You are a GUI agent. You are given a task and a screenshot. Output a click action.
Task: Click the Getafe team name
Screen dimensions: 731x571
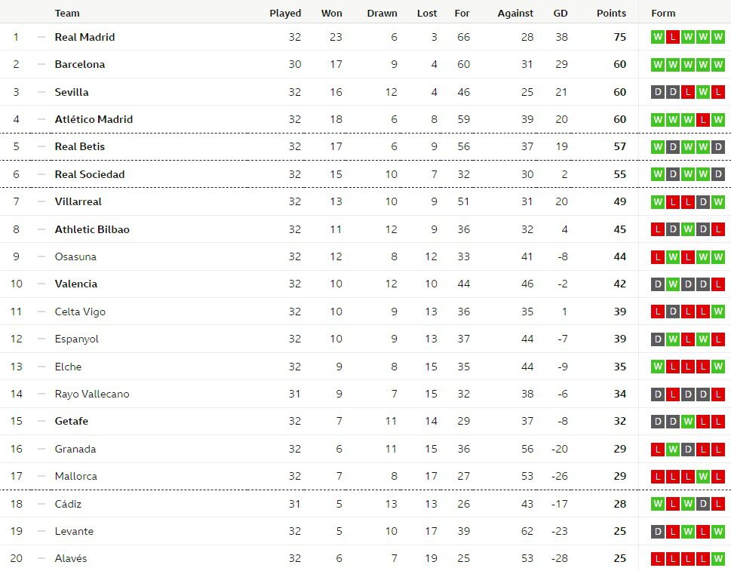click(72, 421)
